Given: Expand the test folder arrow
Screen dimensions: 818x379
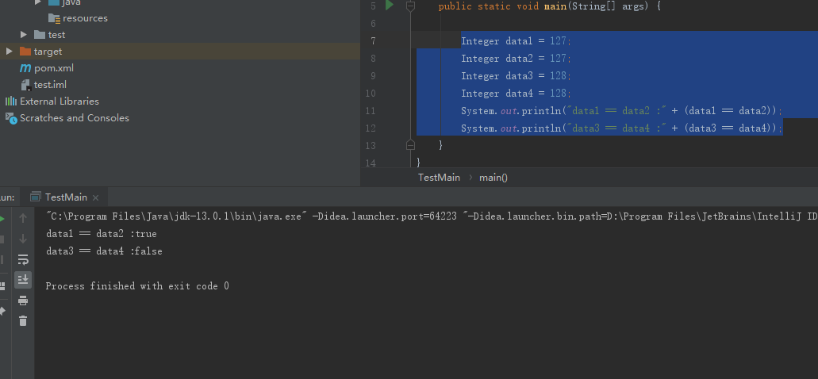Looking at the screenshot, I should 24,34.
